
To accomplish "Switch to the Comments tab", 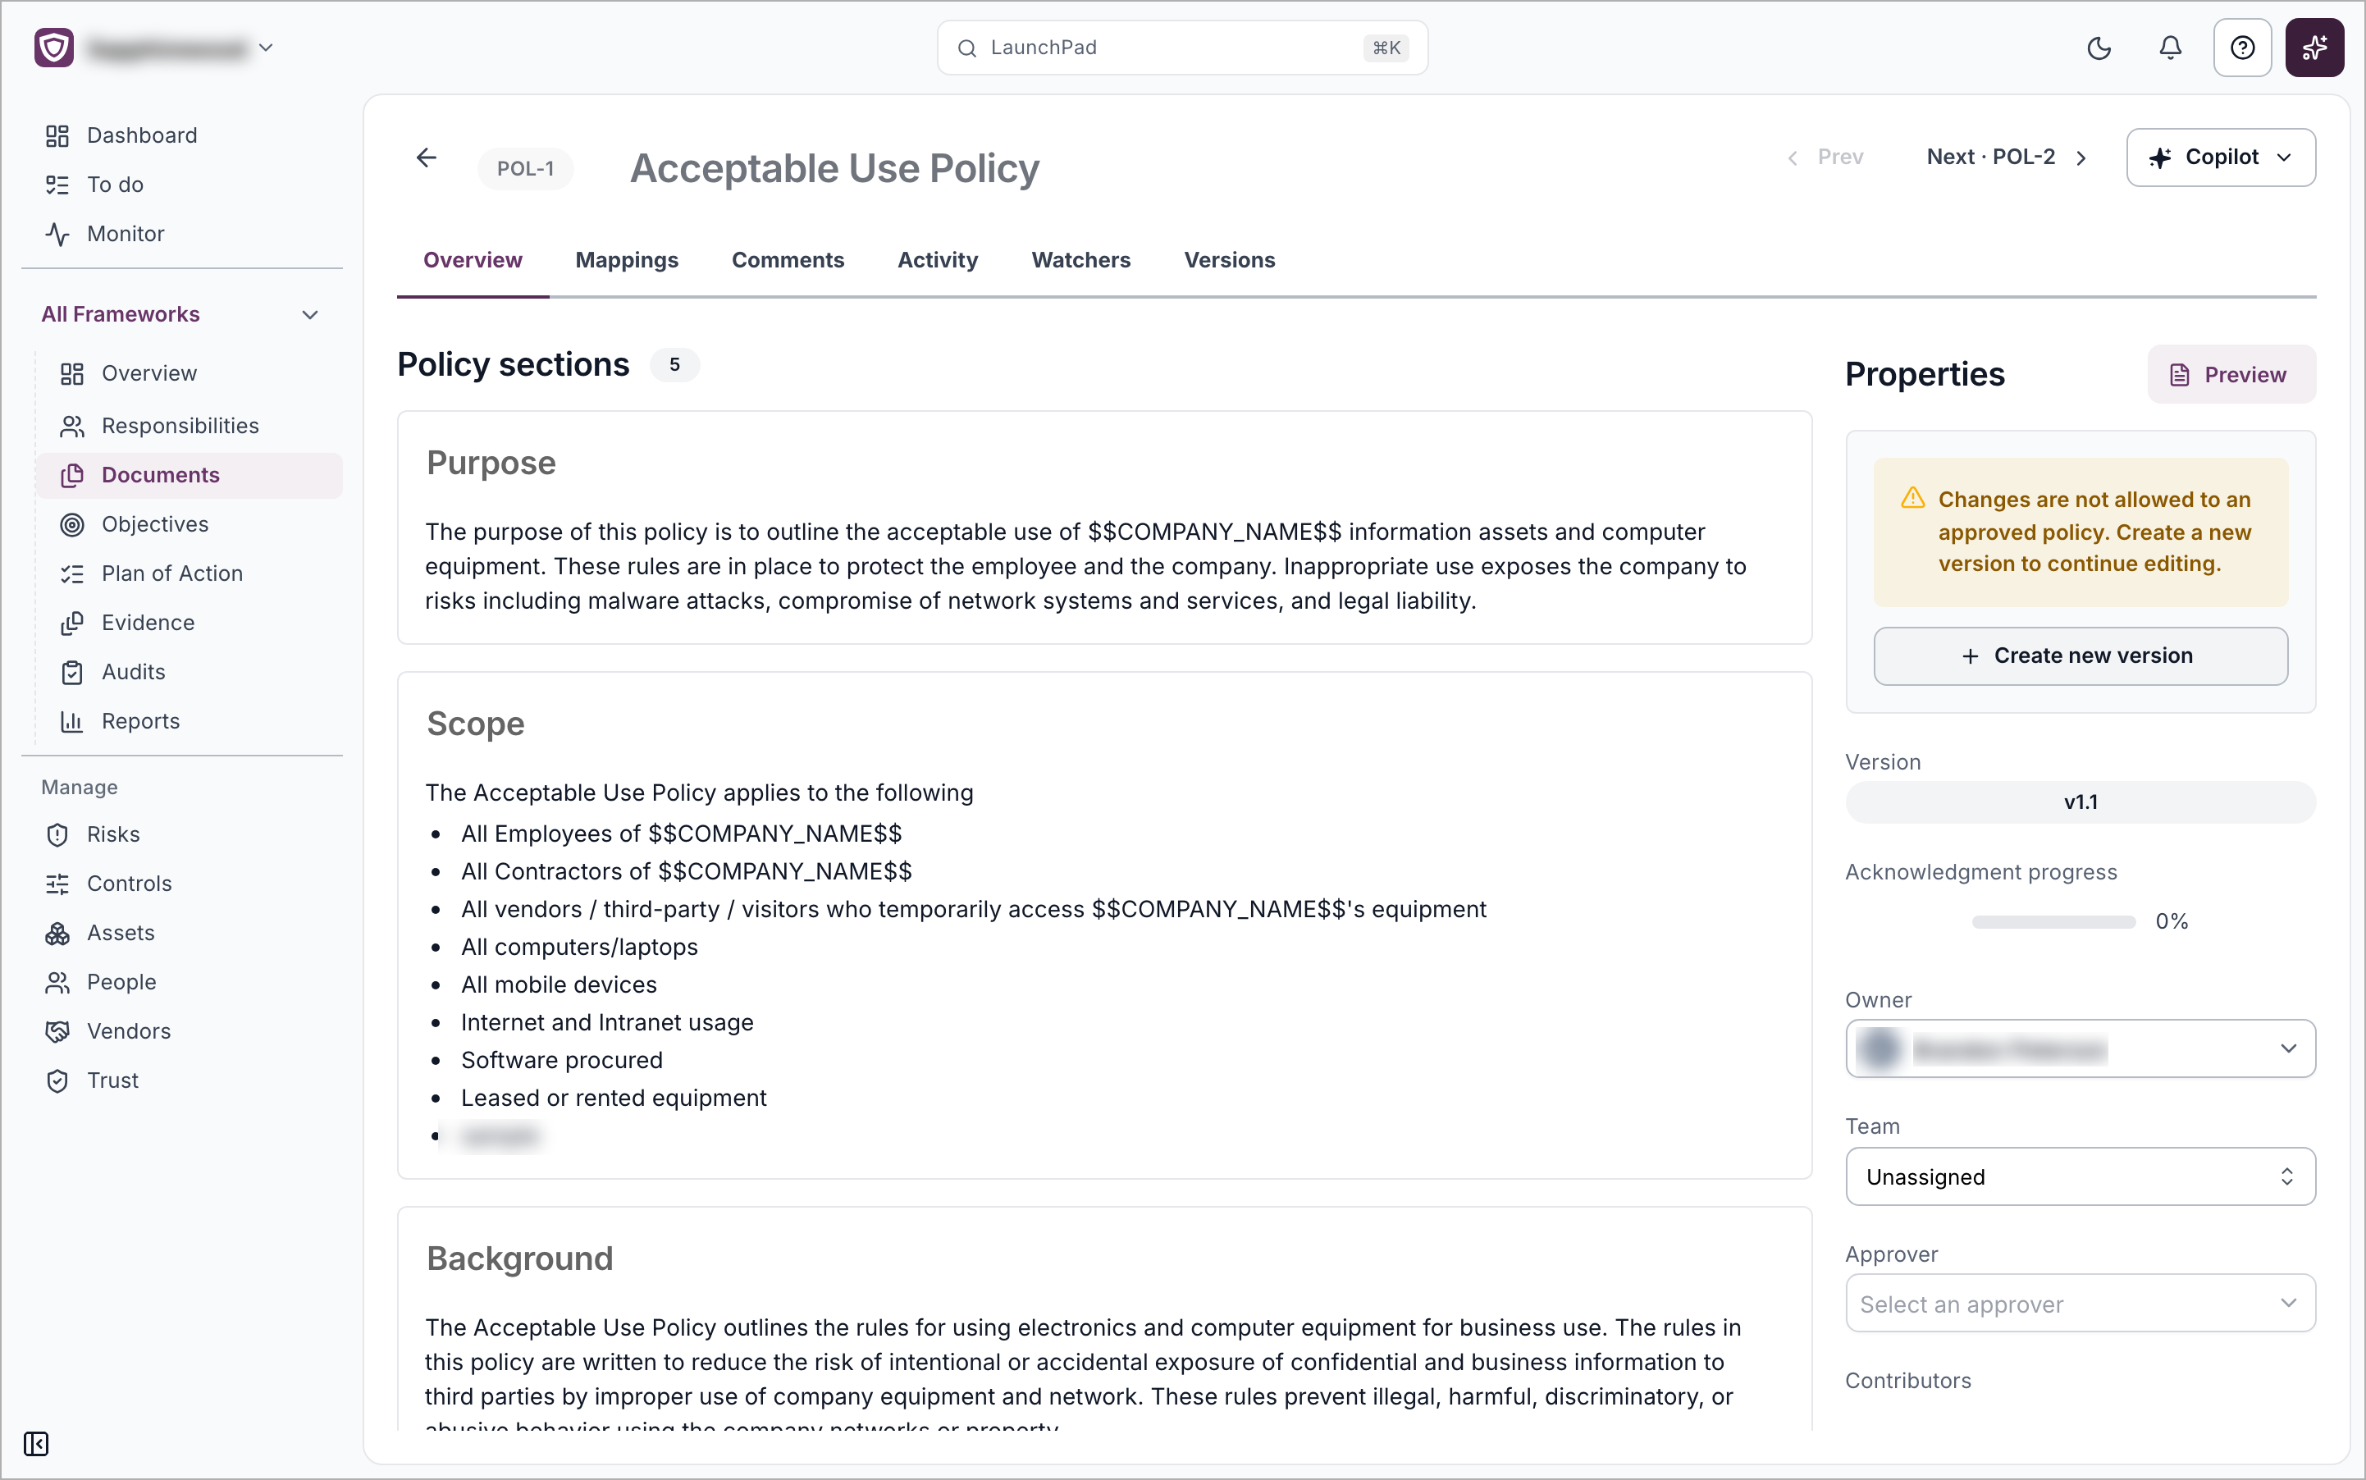I will [x=788, y=259].
